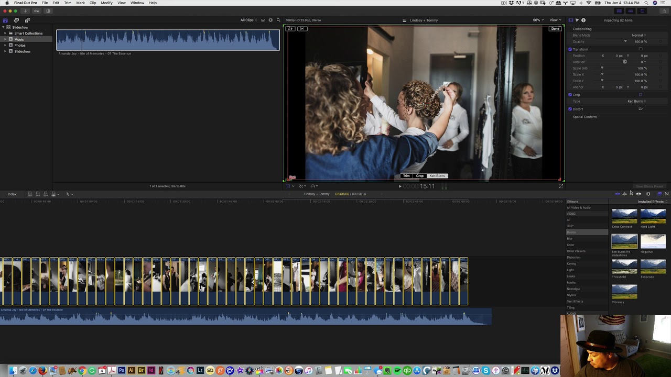
Task: Open Lightroom Classic from the Dock
Action: (x=200, y=371)
